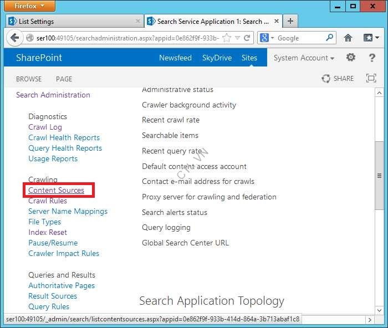Go to Firefox home page icon
Viewport: 388px width, 328px height.
[348, 38]
